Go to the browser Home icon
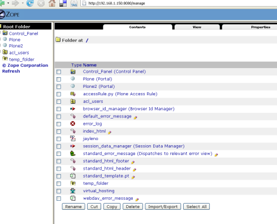The image size is (277, 224). click(52, 3)
